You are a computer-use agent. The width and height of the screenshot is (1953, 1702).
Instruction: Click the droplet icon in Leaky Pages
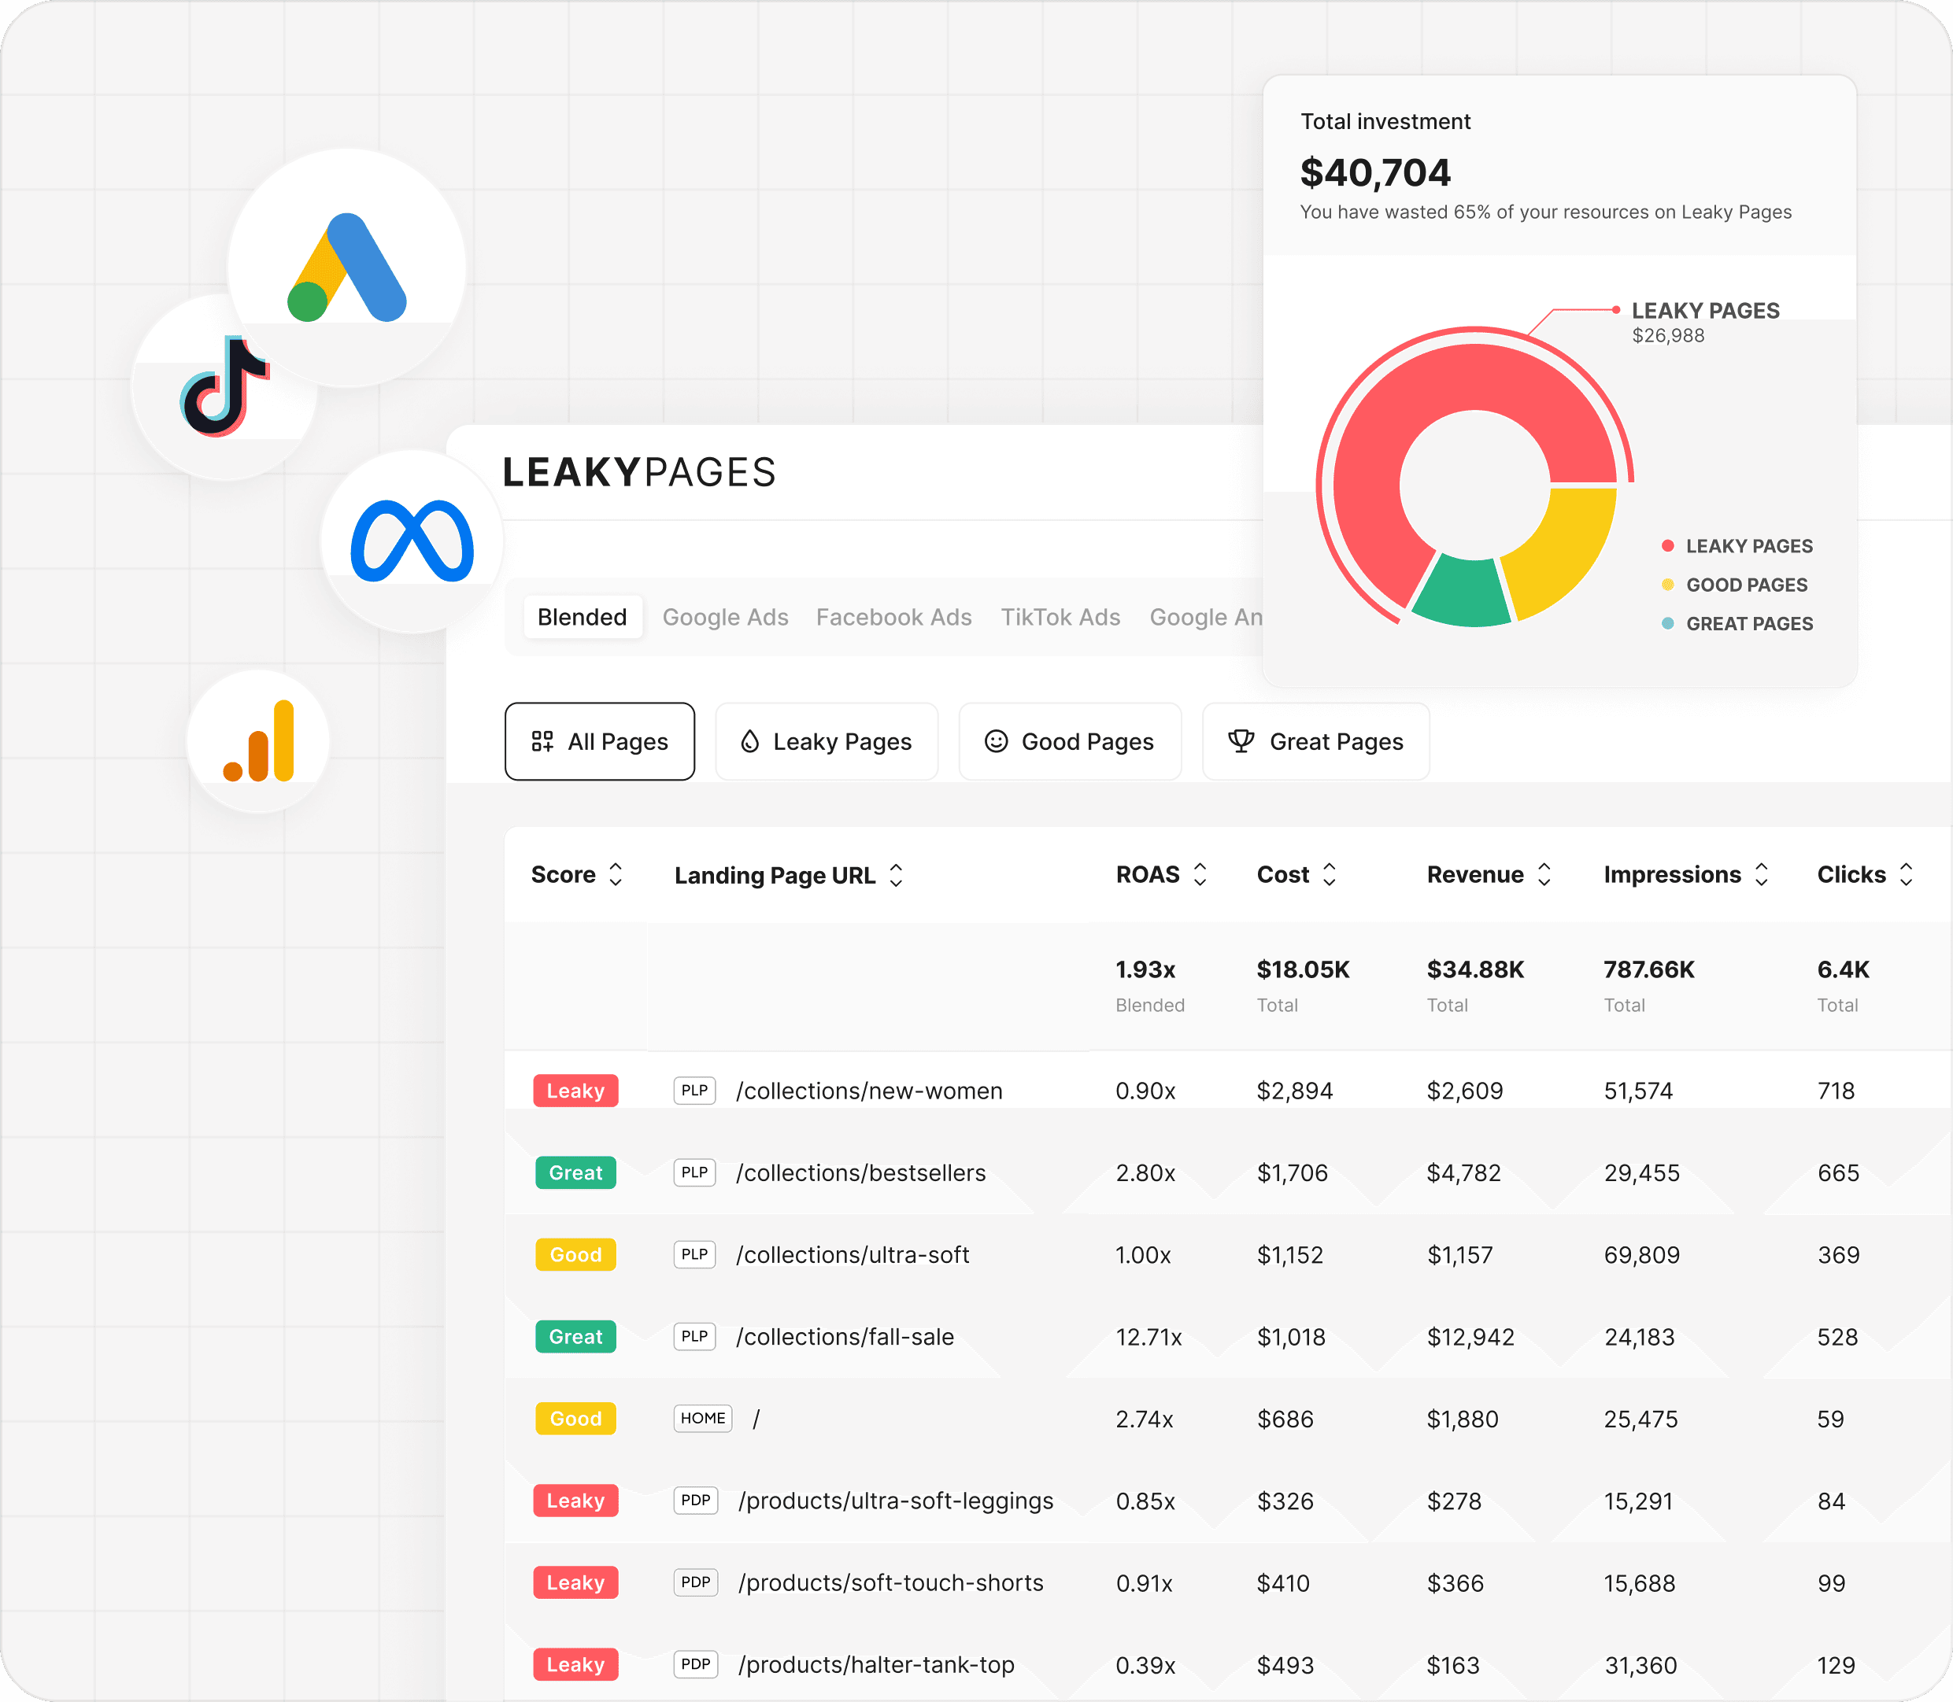[x=749, y=742]
